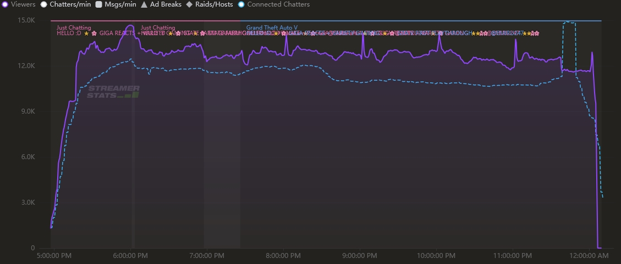Click the 5:00:00 PM time axis label
Image resolution: width=621 pixels, height=264 pixels.
(54, 256)
